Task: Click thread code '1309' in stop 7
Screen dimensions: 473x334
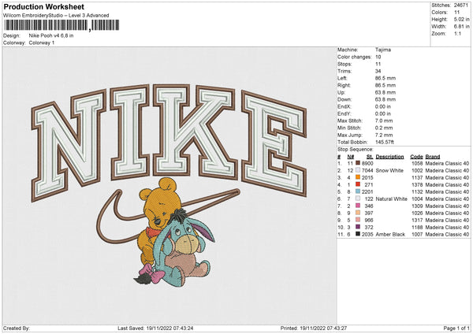Action: (417, 206)
